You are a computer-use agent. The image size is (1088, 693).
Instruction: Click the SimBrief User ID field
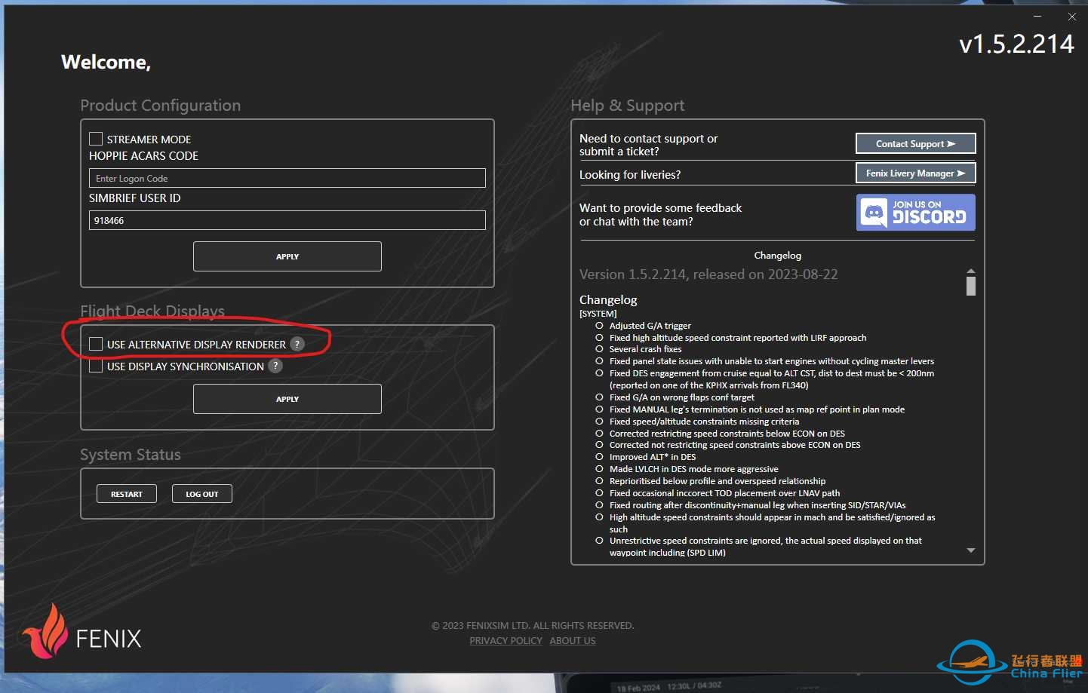click(x=287, y=220)
